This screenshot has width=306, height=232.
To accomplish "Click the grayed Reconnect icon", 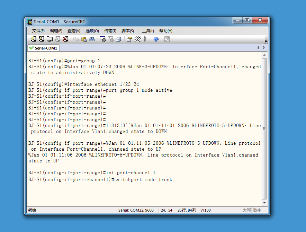I will [57, 39].
